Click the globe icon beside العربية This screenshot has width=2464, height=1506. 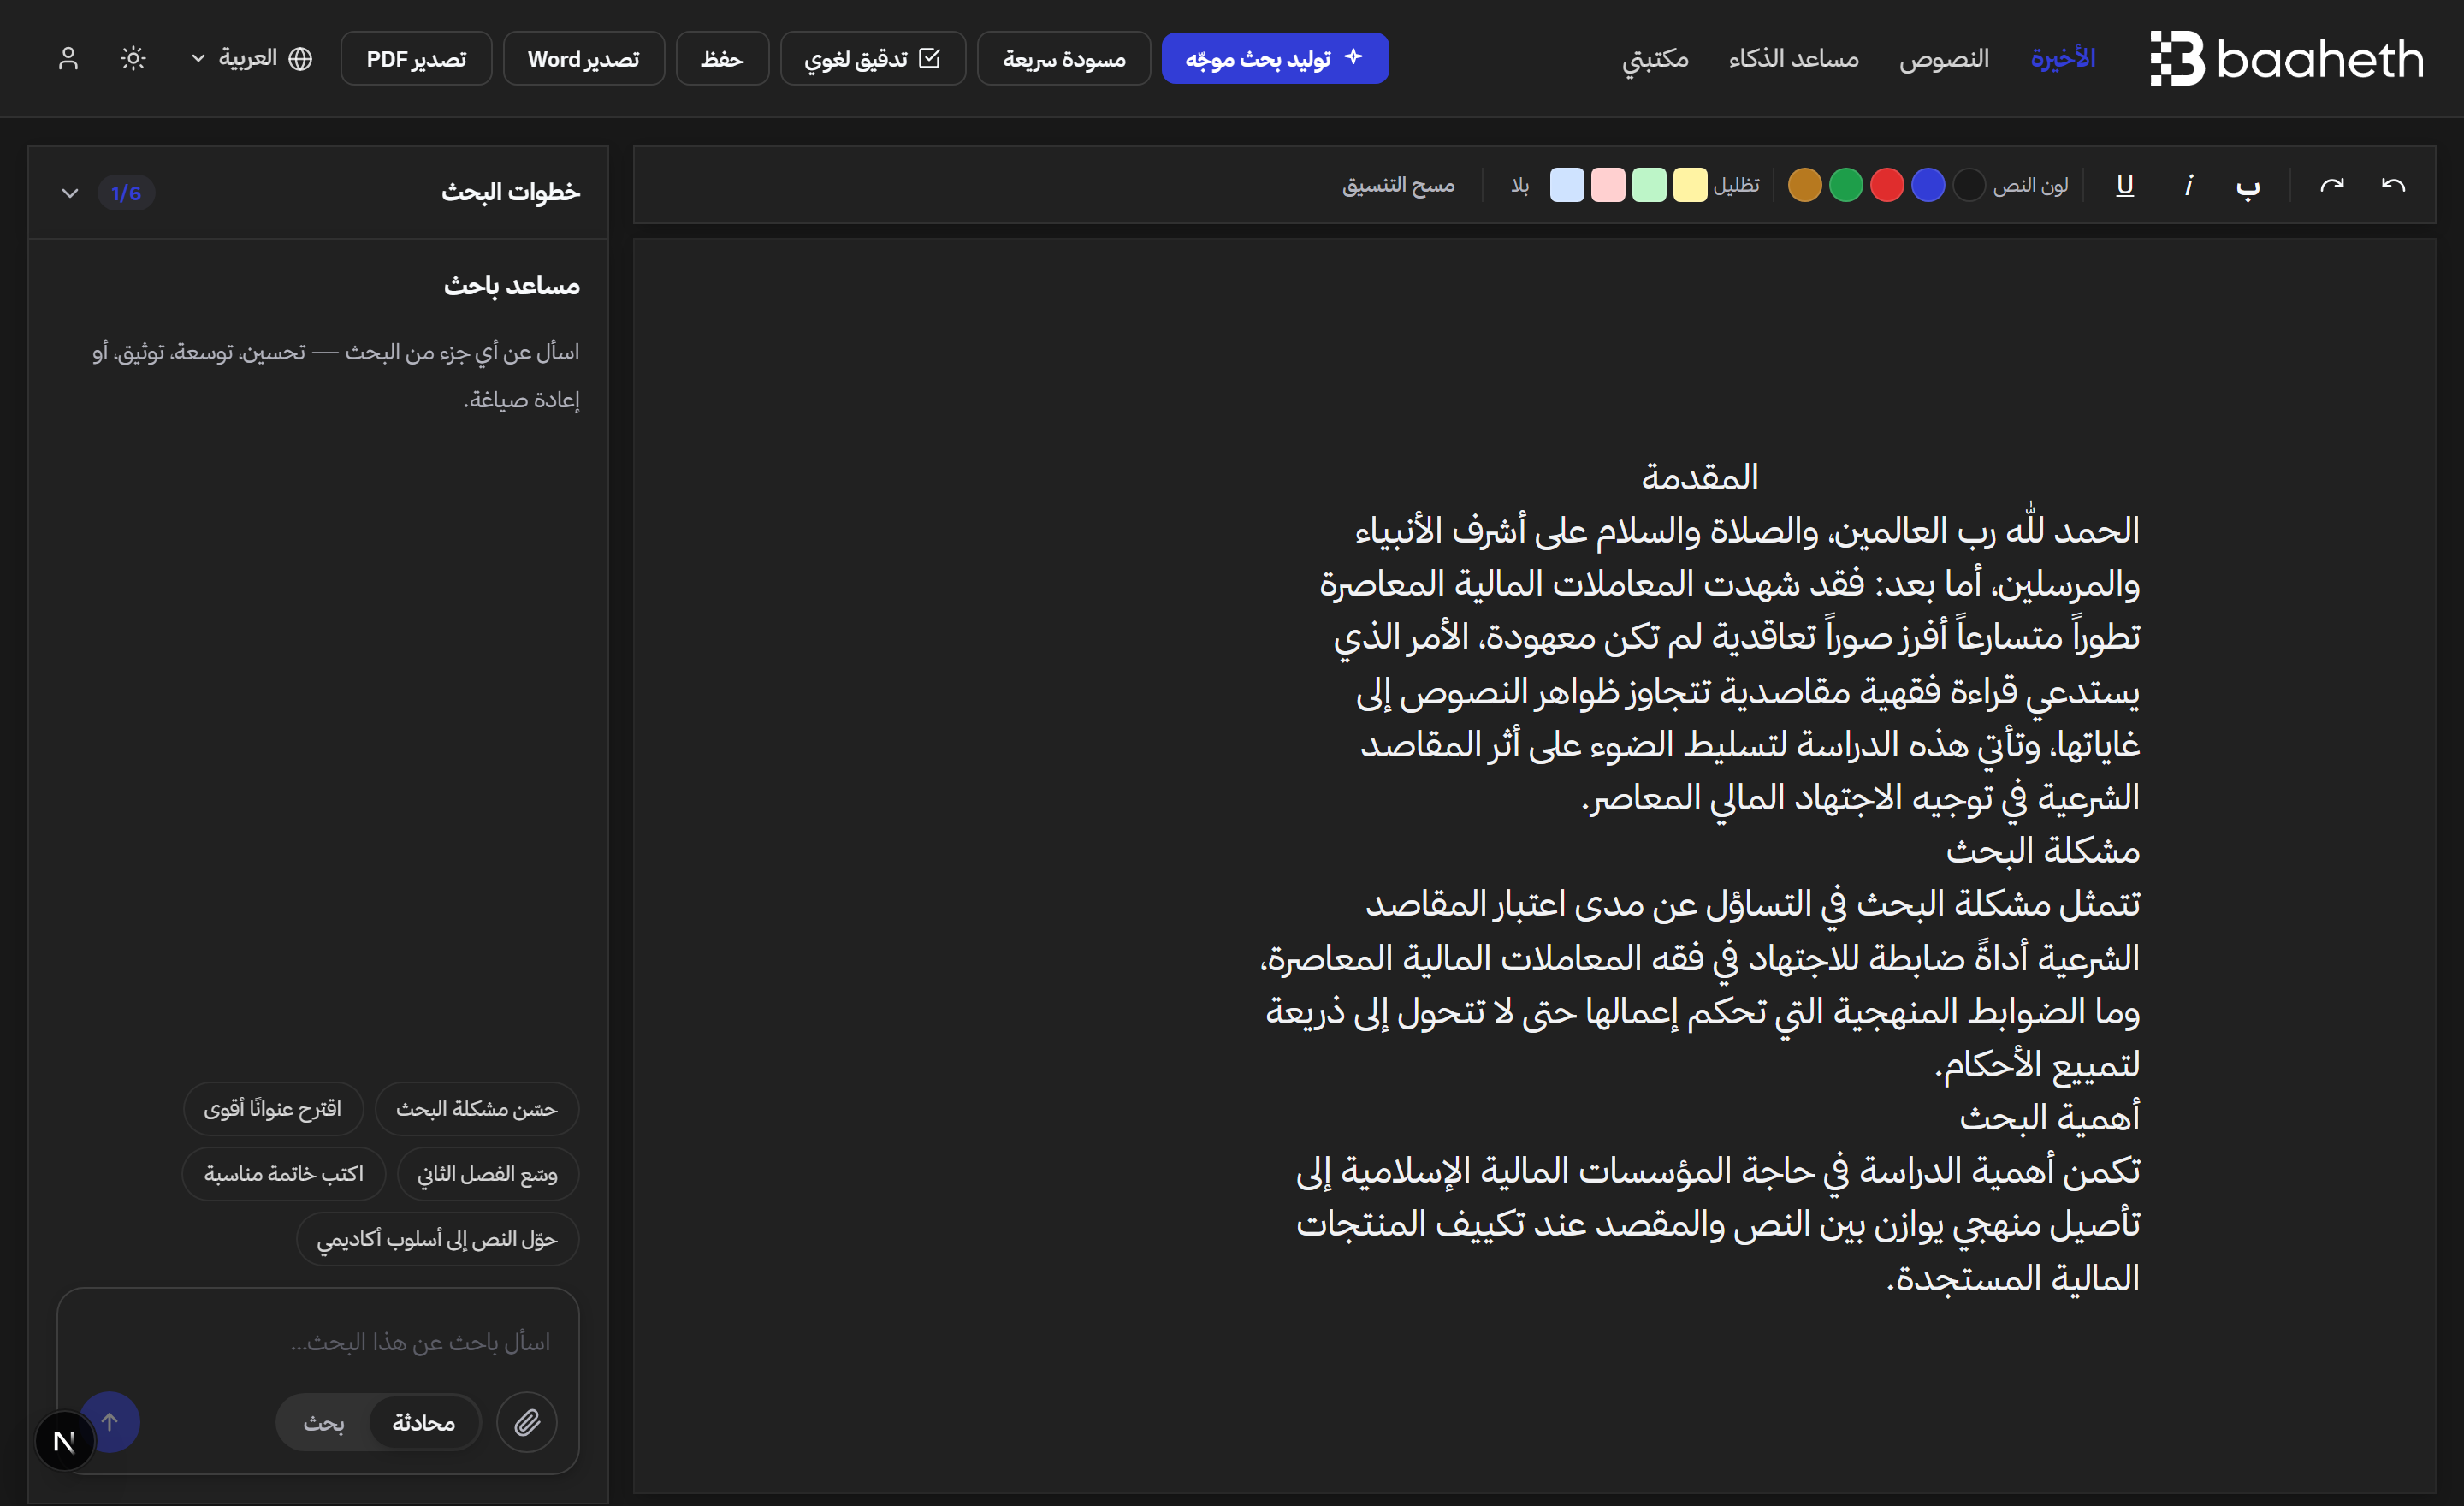300,58
